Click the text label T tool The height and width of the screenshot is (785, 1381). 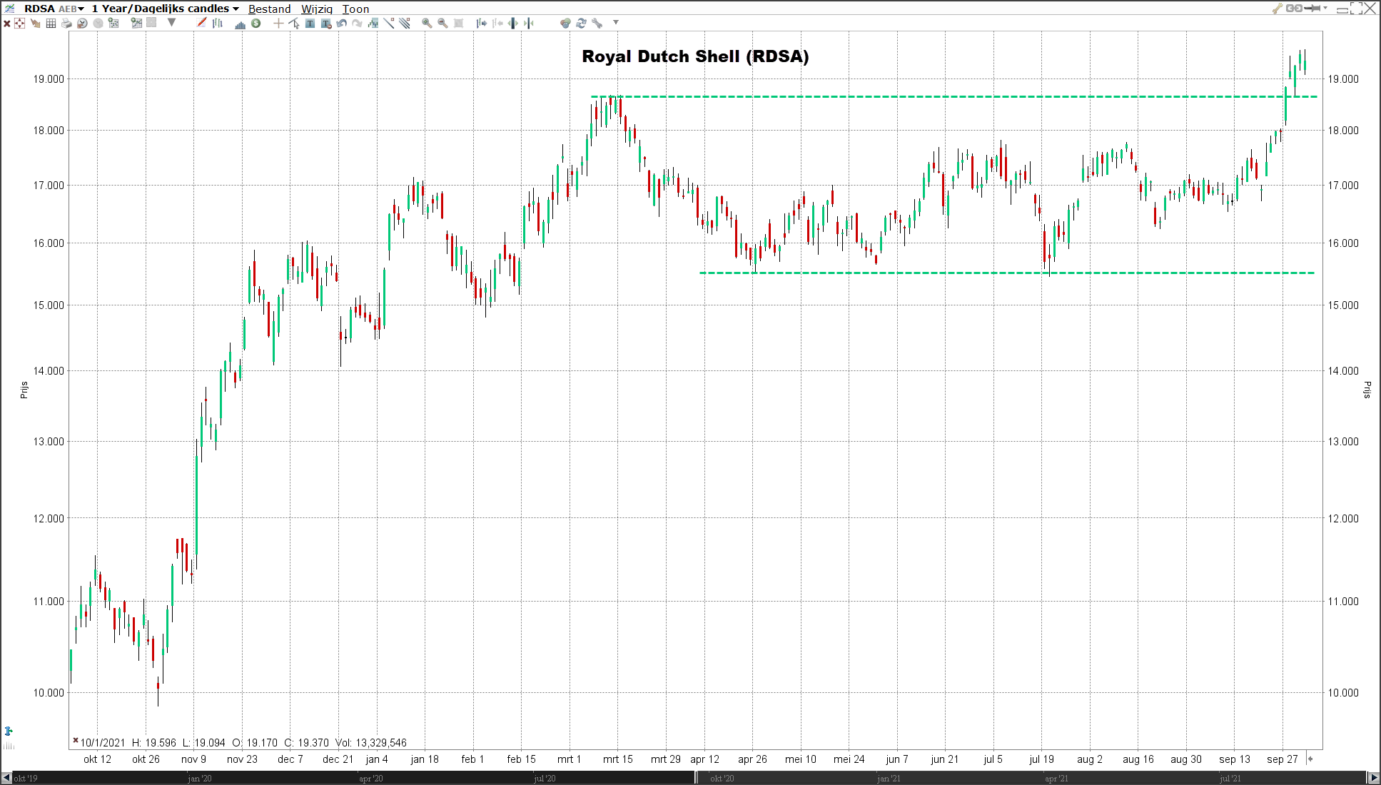(x=310, y=24)
